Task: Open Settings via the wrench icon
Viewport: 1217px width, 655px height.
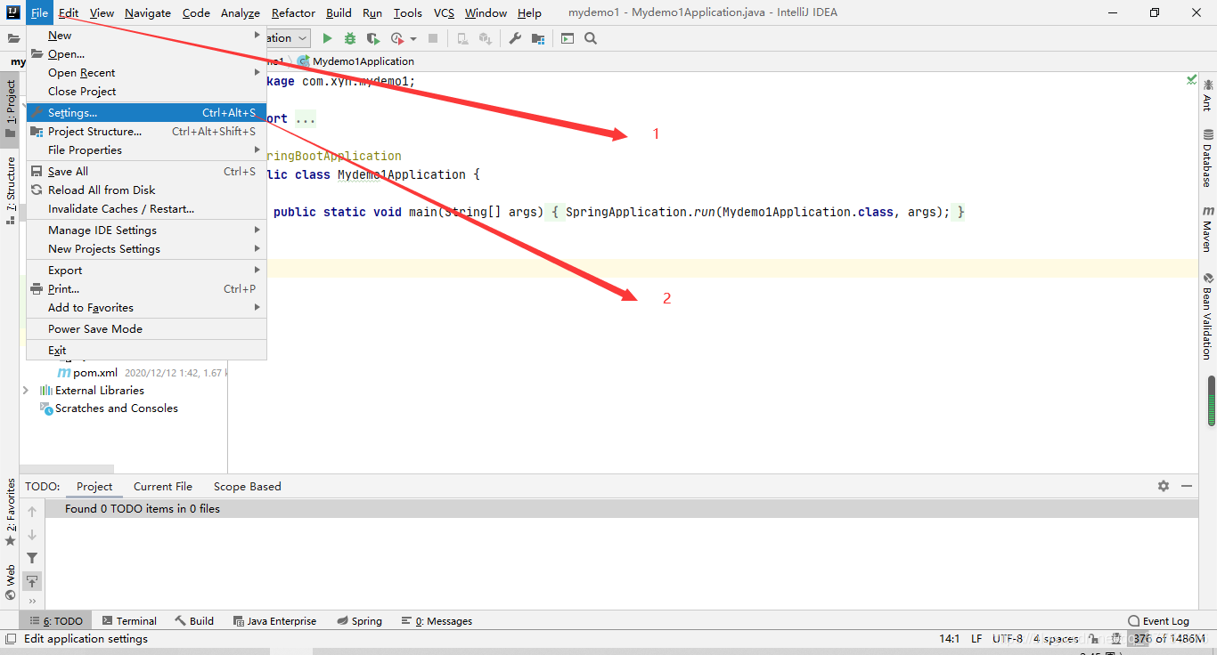Action: [515, 38]
